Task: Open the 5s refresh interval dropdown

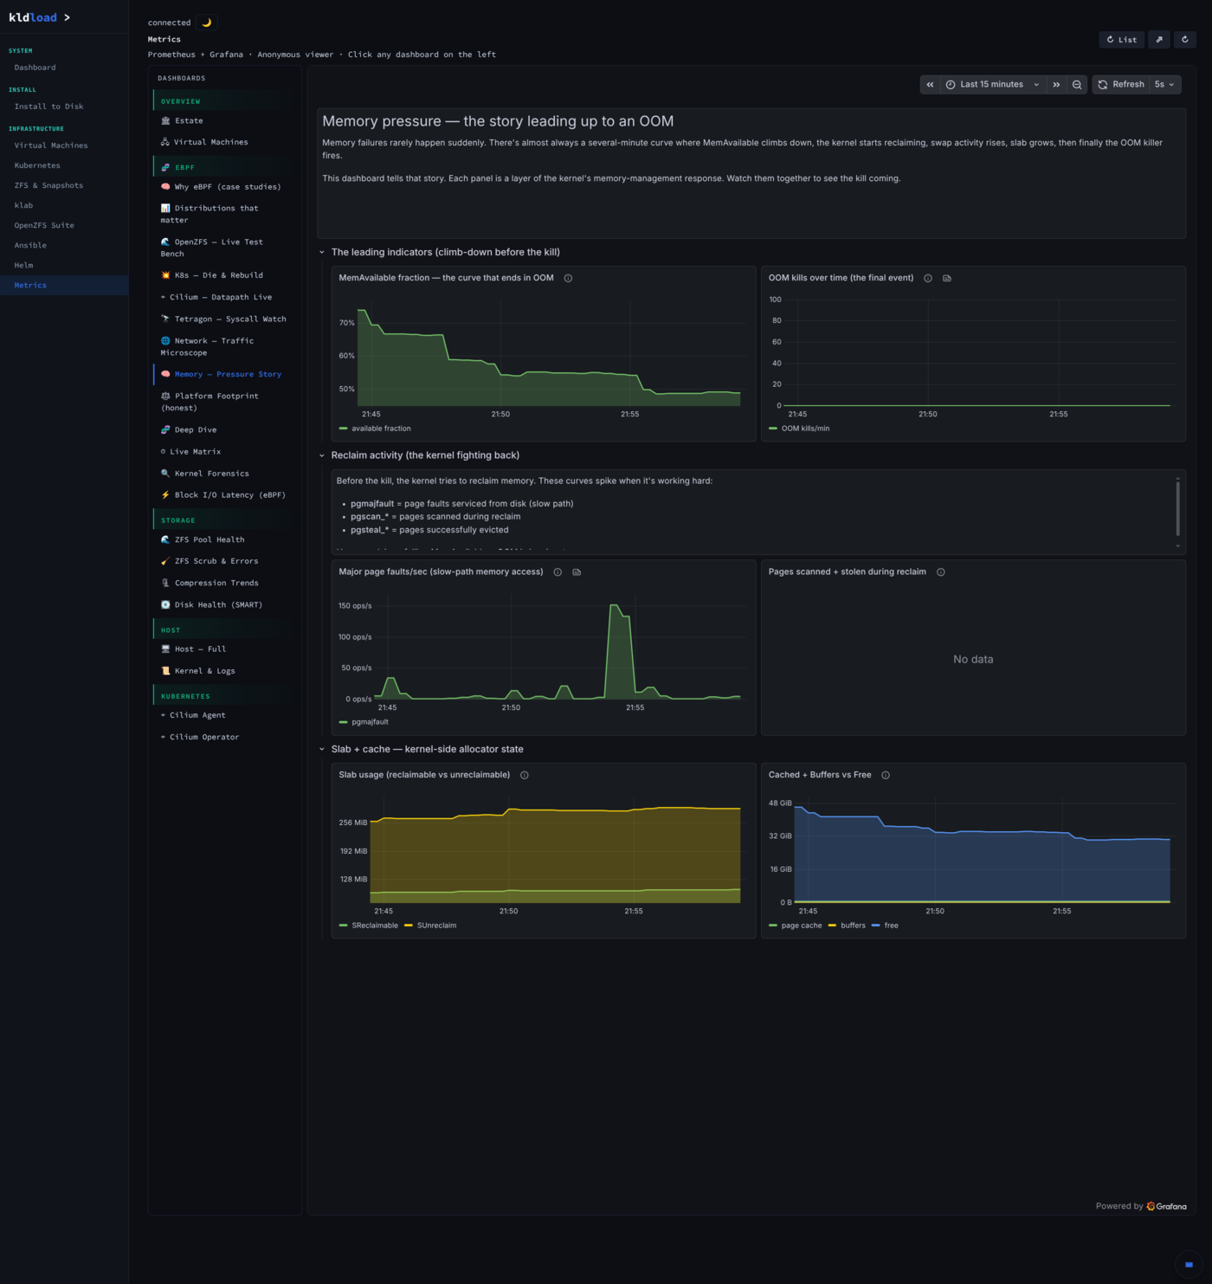Action: pos(1165,85)
